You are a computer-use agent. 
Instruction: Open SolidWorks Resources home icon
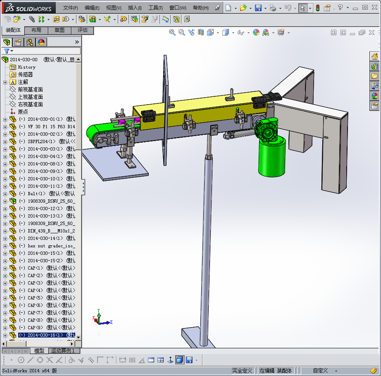pos(374,56)
